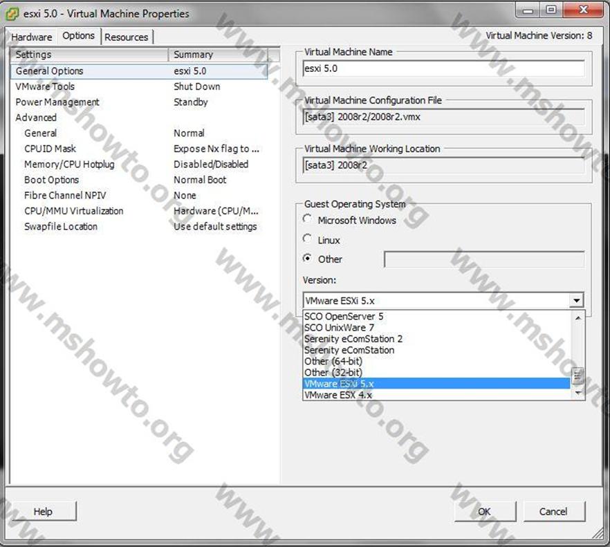Pick SCO UnixWare 7 from version list
Screen dimensions: 610x547
click(436, 328)
